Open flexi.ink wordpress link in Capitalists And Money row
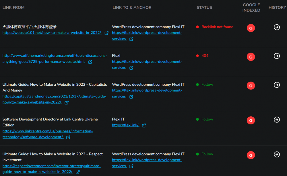Screen dimensions: 287x176 147,93
